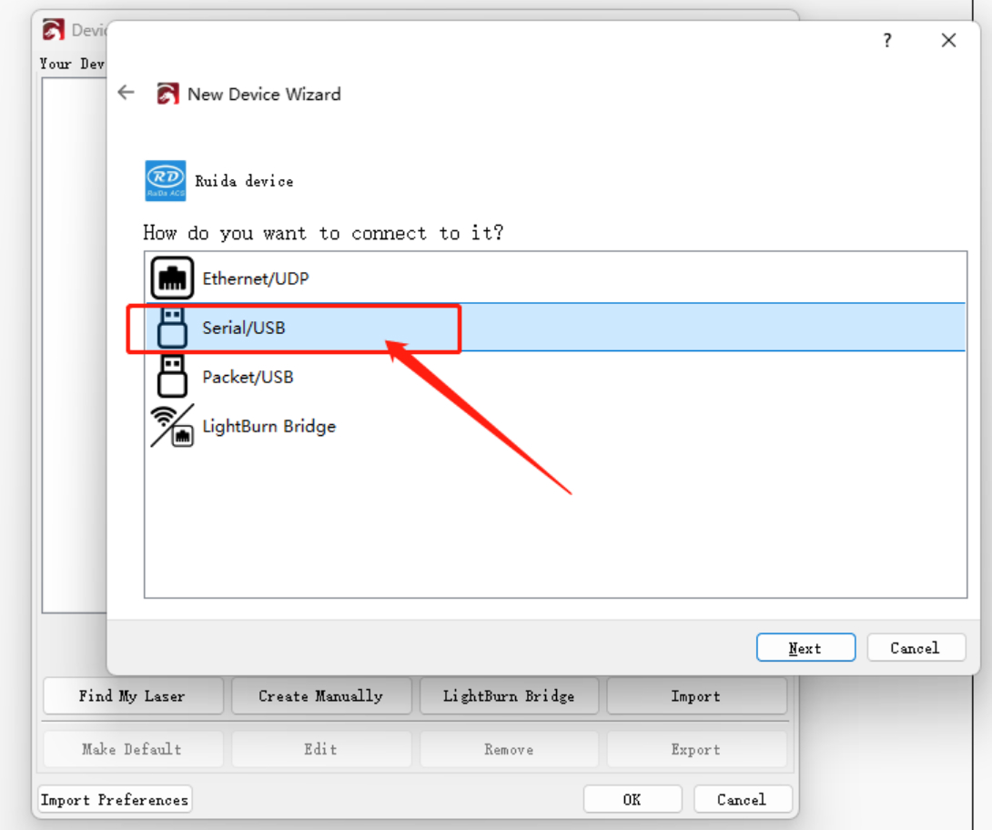The height and width of the screenshot is (830, 992).
Task: Confirm device settings with OK
Action: 633,798
